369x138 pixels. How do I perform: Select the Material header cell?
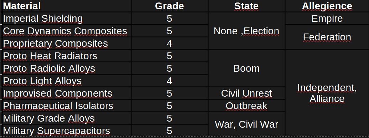coord(67,6)
